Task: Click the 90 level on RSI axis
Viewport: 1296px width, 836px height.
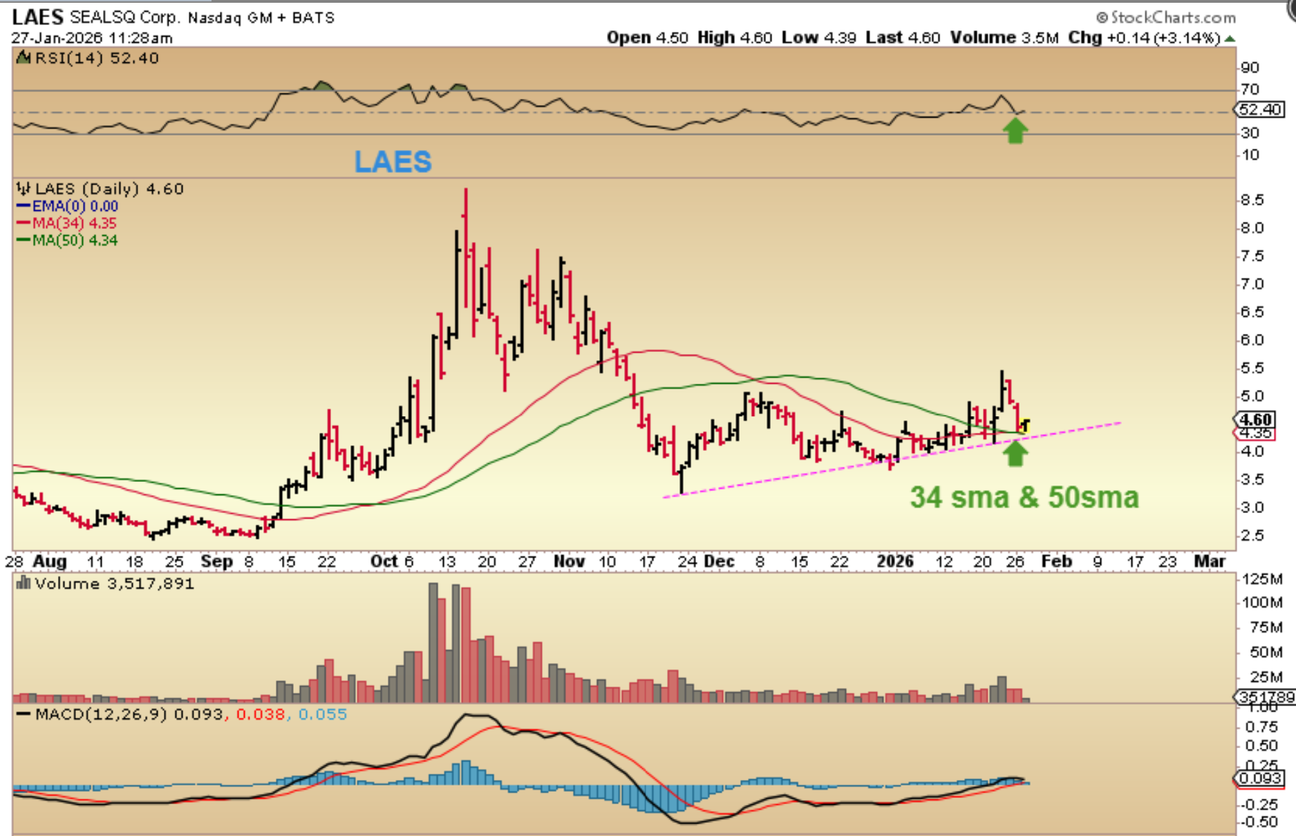Action: (x=1250, y=68)
